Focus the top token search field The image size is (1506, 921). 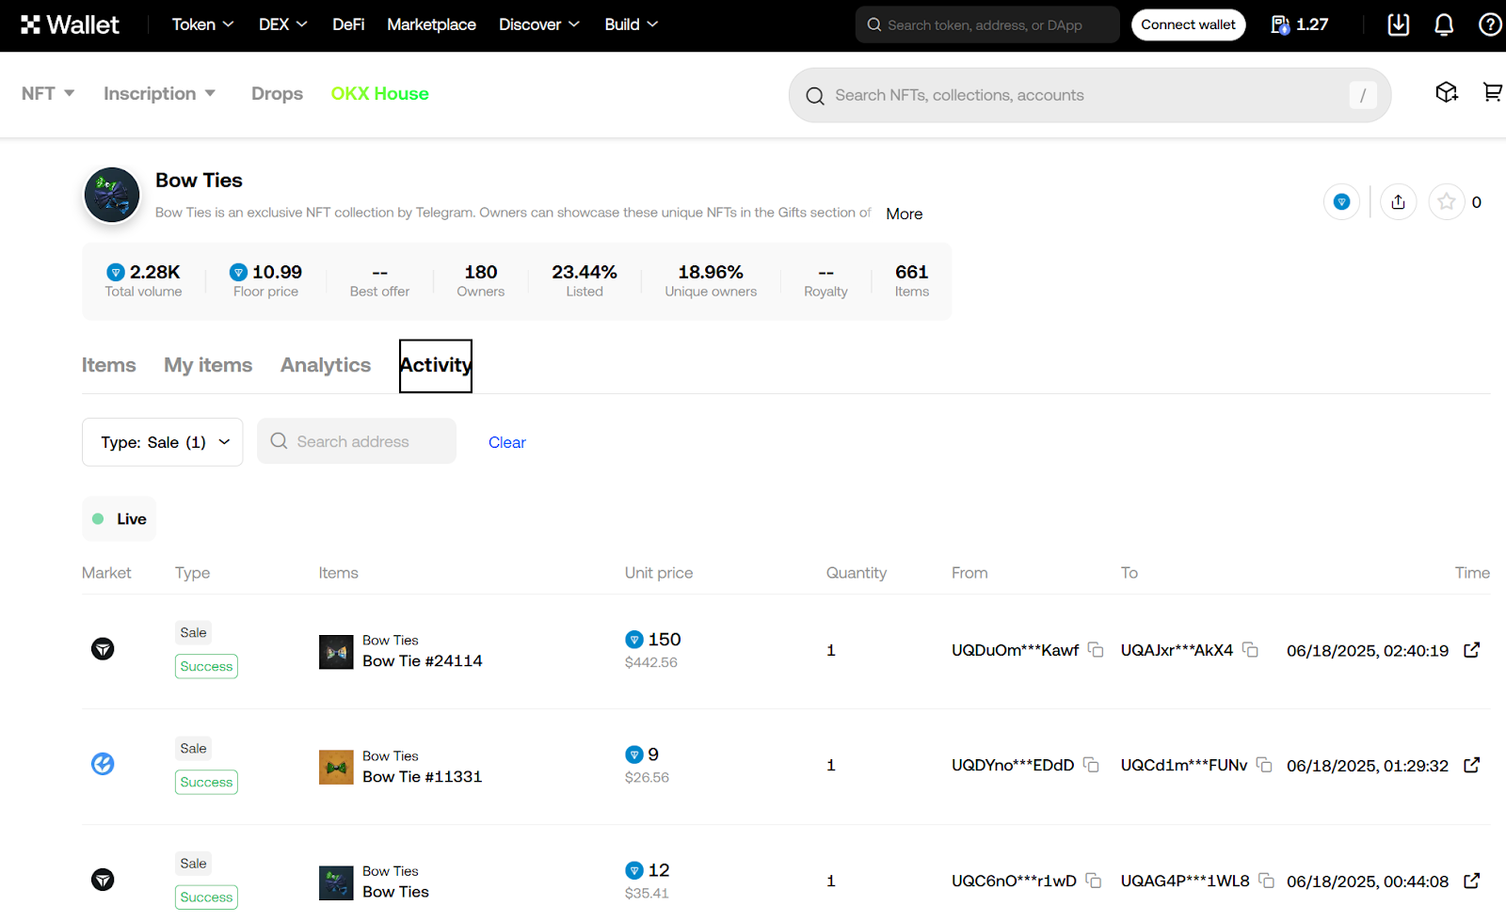pos(987,24)
